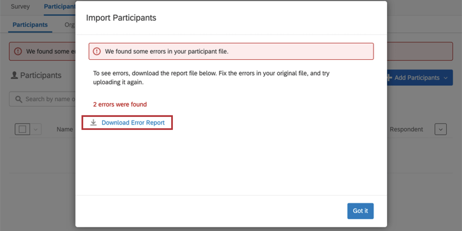Click the Download Error Report link
Screen dimensions: 462x231
(x=133, y=122)
